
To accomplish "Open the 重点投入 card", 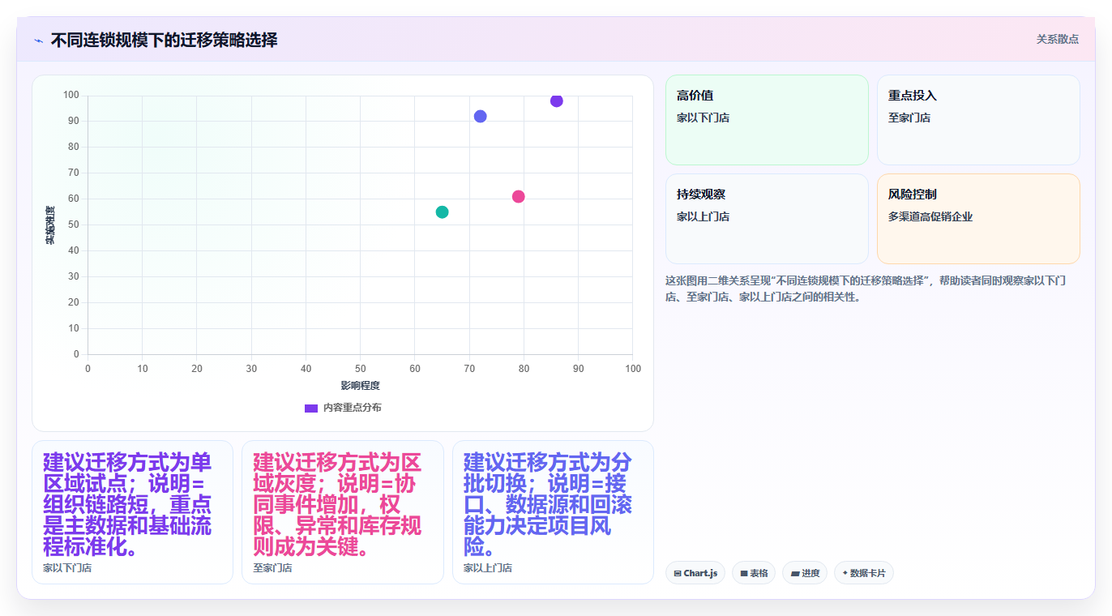I will tap(978, 120).
